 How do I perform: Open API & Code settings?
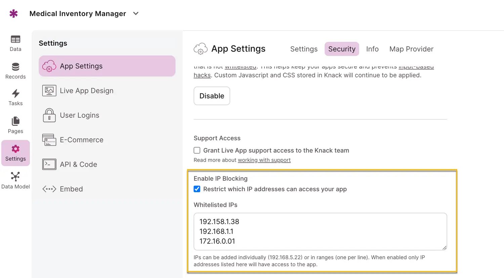tap(78, 165)
